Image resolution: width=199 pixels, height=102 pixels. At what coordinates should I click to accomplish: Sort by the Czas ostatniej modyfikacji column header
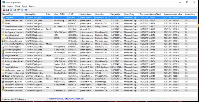tap(151, 14)
